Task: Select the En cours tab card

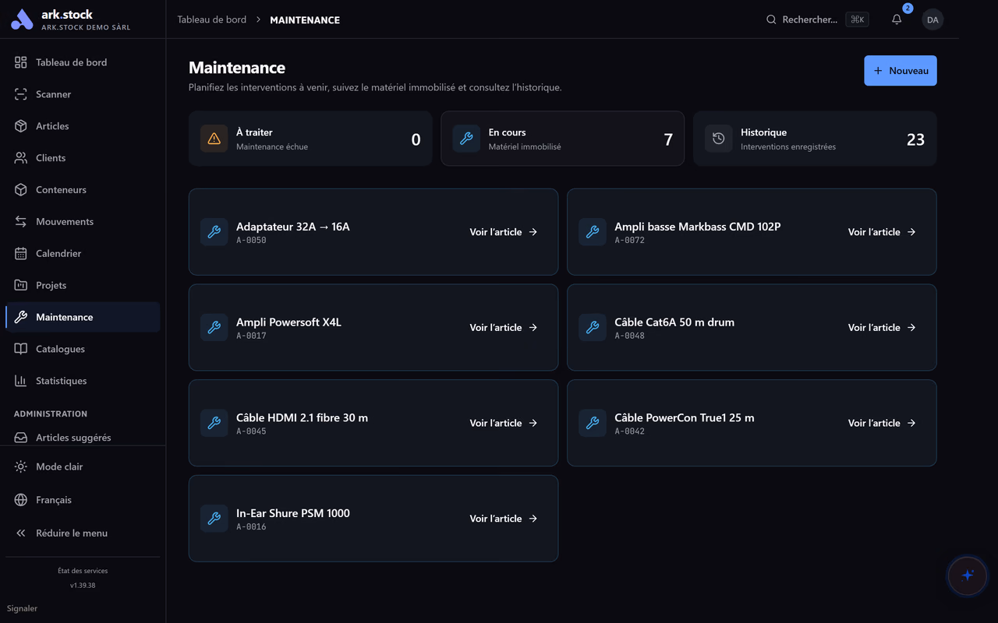Action: tap(563, 139)
